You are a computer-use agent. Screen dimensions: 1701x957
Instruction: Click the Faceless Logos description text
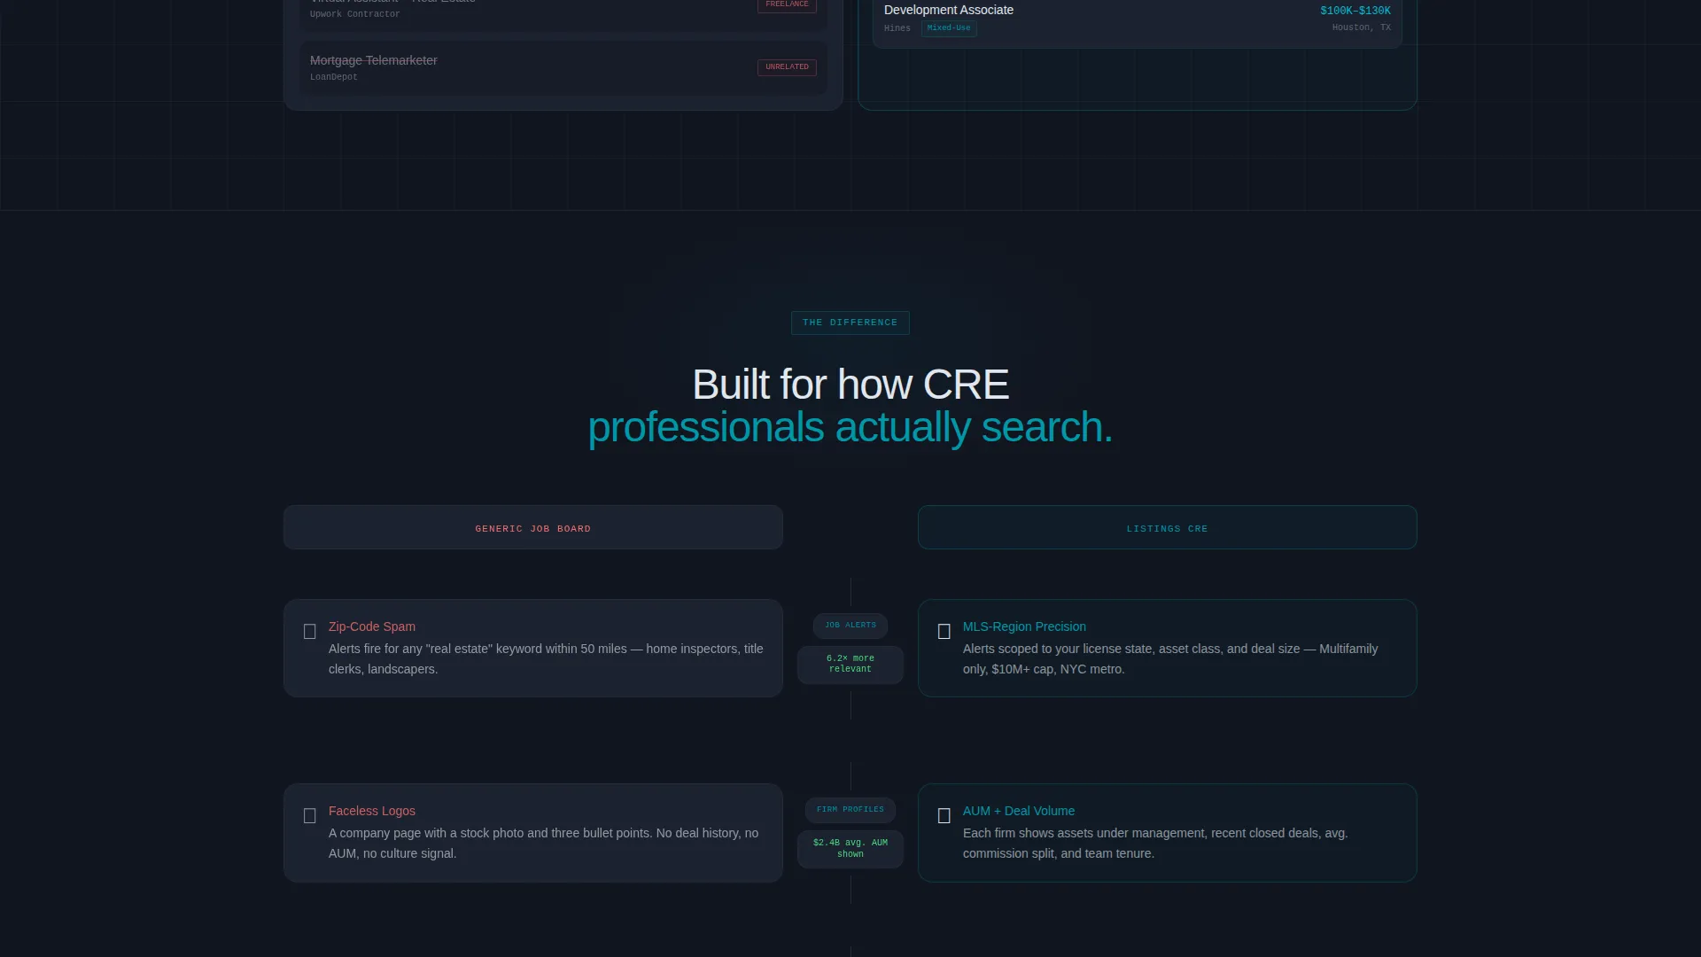pos(543,844)
